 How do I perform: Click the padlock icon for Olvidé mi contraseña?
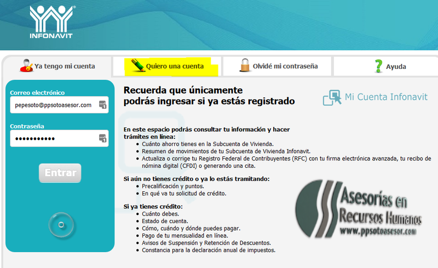click(x=245, y=65)
